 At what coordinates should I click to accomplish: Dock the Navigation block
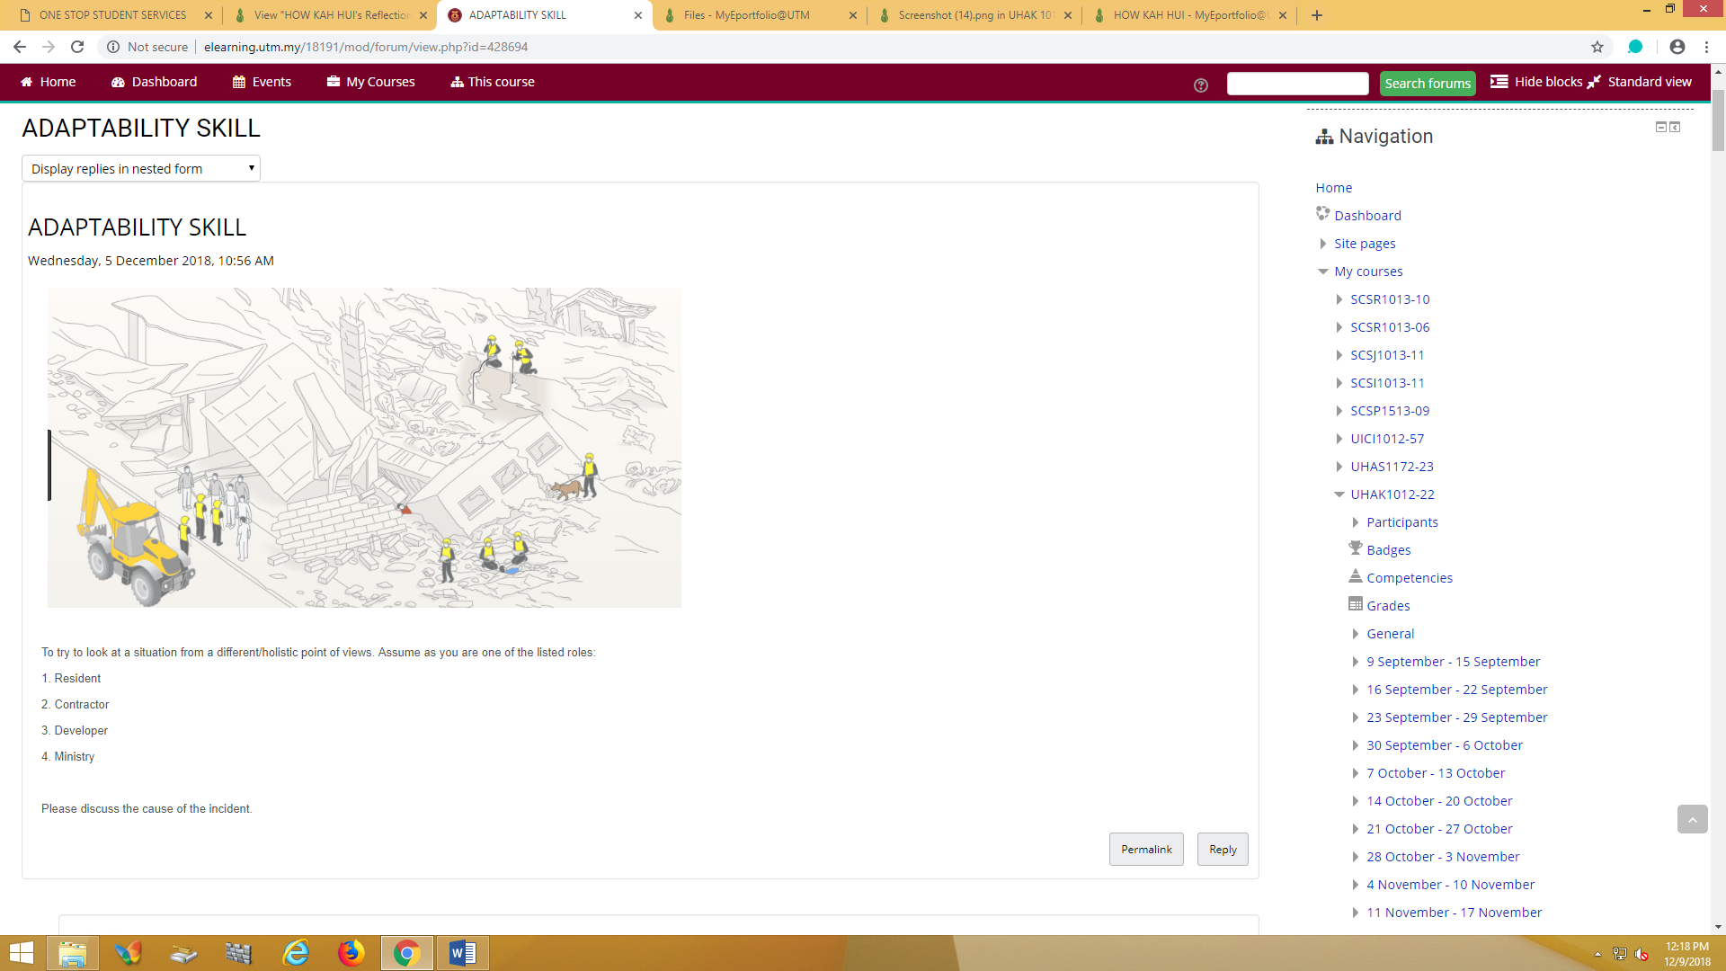pos(1675,127)
